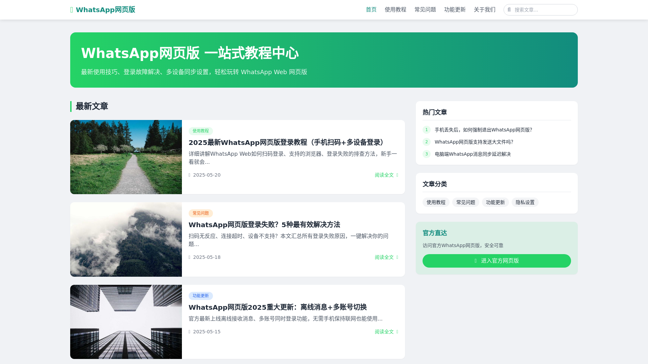Image resolution: width=648 pixels, height=364 pixels.
Task: Click the excerpt starting 官方最新上线离线接收消息
Action: pos(286,318)
